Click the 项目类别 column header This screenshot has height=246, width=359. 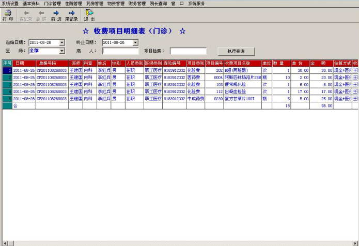[x=196, y=63]
